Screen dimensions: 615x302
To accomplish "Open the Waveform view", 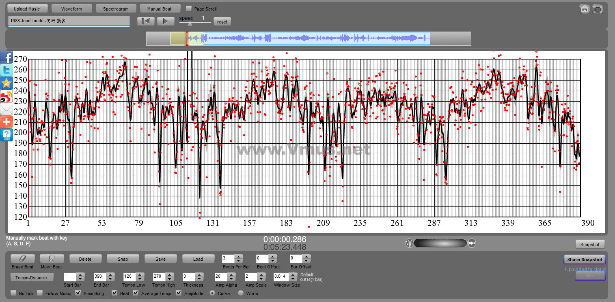I will pyautogui.click(x=71, y=9).
